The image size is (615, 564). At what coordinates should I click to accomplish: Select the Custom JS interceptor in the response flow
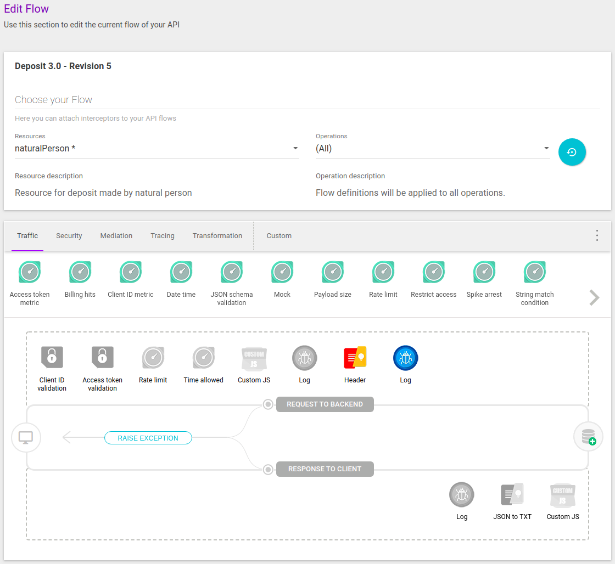tap(562, 494)
